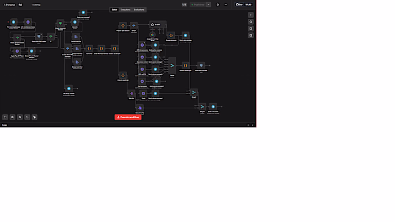
Task: Click the GitHub Star button
Action: [239, 5]
